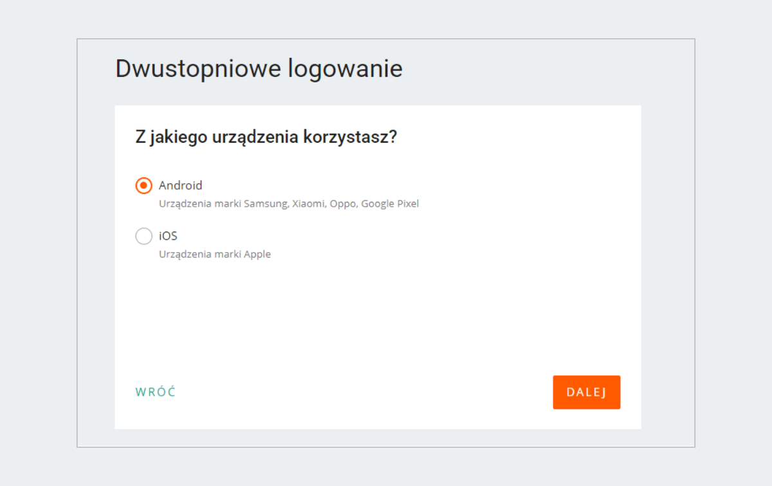Viewport: 772px width, 486px height.
Task: Click the 'Android' option label
Action: (x=181, y=185)
